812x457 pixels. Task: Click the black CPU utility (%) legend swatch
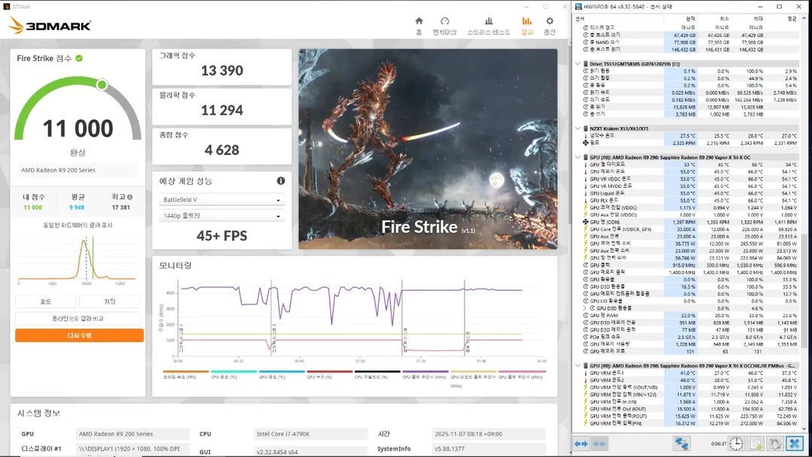coord(377,371)
